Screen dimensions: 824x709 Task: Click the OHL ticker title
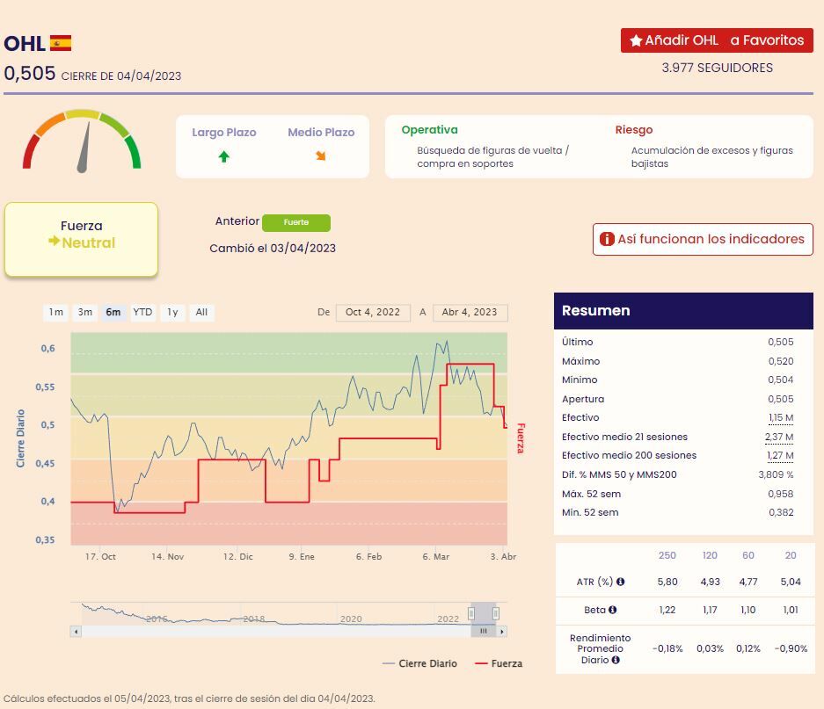coord(24,44)
